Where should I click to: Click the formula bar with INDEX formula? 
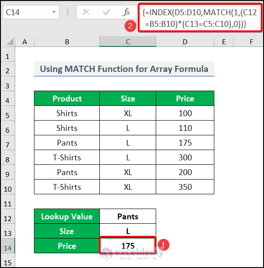[200, 18]
